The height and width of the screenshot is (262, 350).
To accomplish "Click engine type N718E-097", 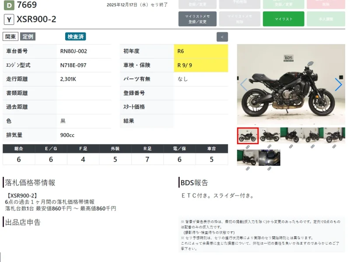I will click(73, 65).
